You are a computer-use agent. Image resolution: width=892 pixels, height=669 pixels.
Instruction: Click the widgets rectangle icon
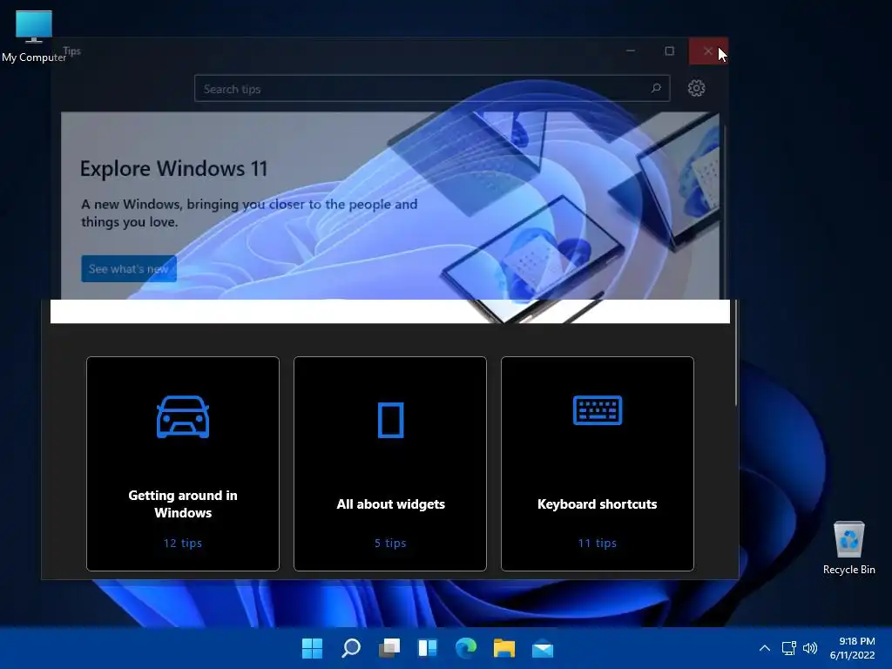click(391, 420)
